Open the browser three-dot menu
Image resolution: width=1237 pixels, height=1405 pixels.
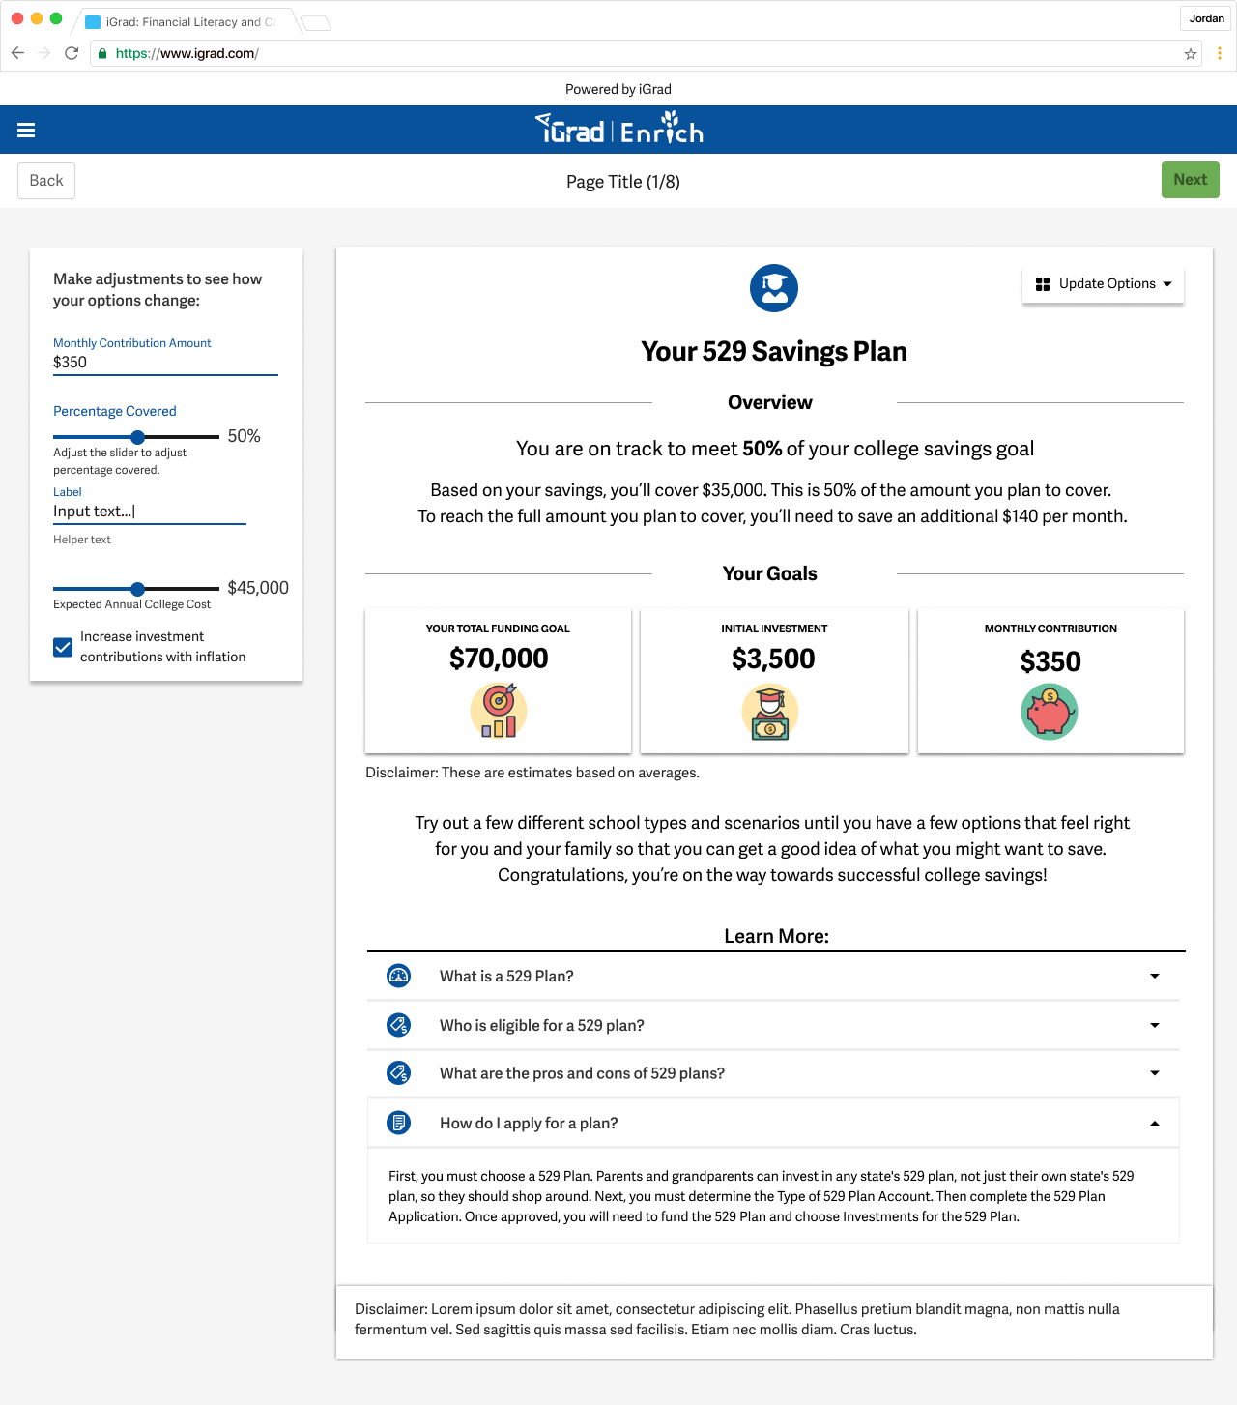[x=1220, y=53]
